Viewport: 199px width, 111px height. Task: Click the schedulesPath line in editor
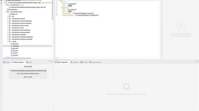pyautogui.click(x=81, y=15)
